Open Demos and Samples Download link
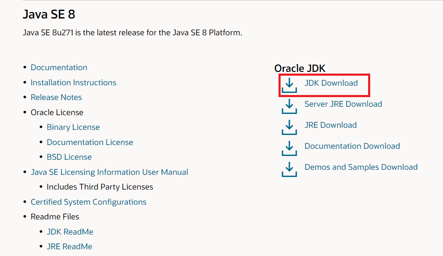The image size is (443, 256). (361, 167)
